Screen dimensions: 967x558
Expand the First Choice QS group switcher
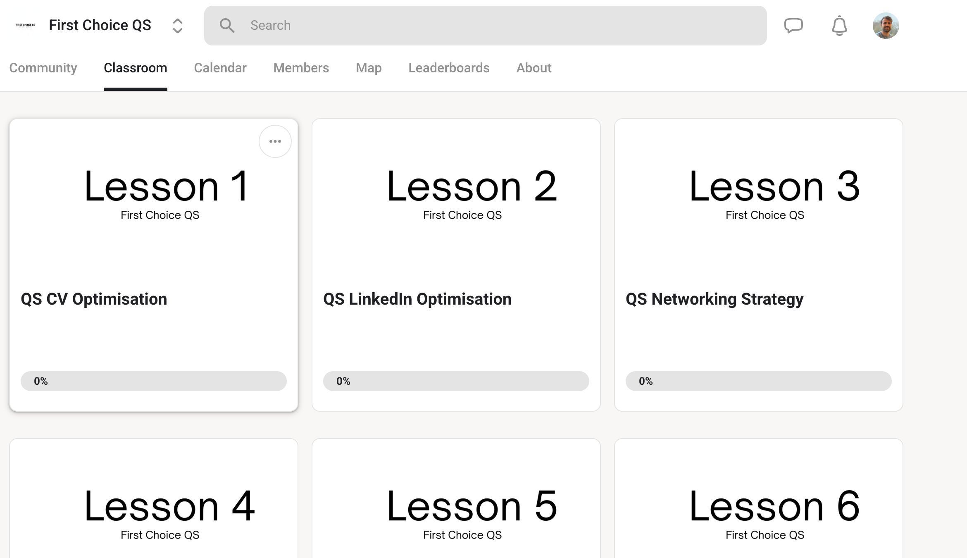(x=178, y=26)
